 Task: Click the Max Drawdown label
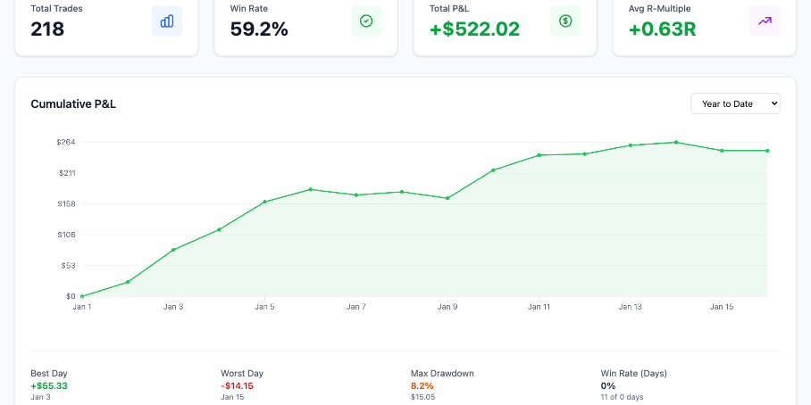[442, 373]
